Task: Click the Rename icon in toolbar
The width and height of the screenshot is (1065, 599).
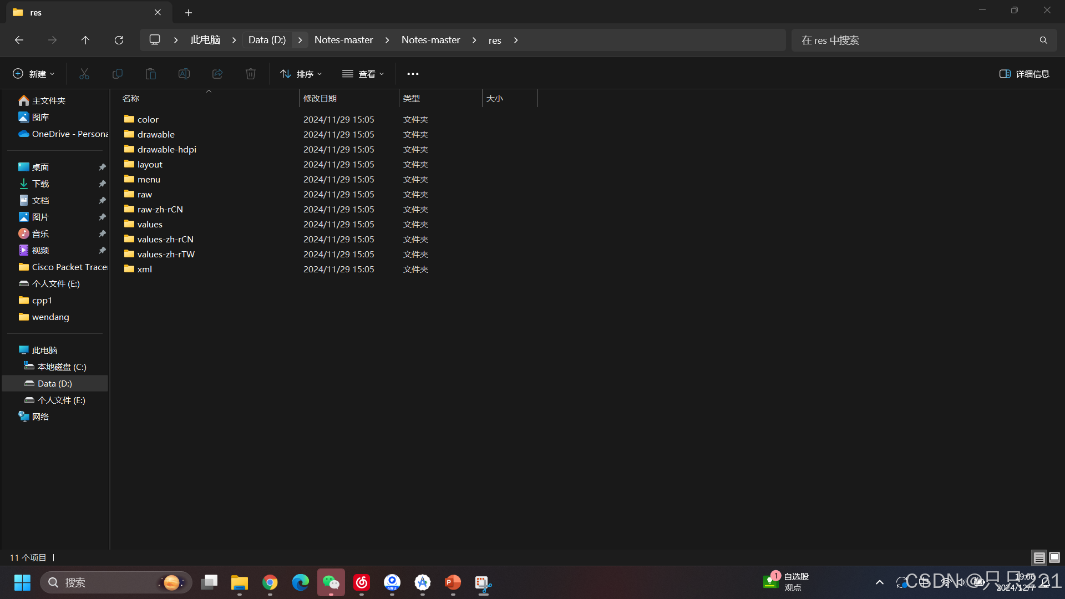Action: [184, 74]
